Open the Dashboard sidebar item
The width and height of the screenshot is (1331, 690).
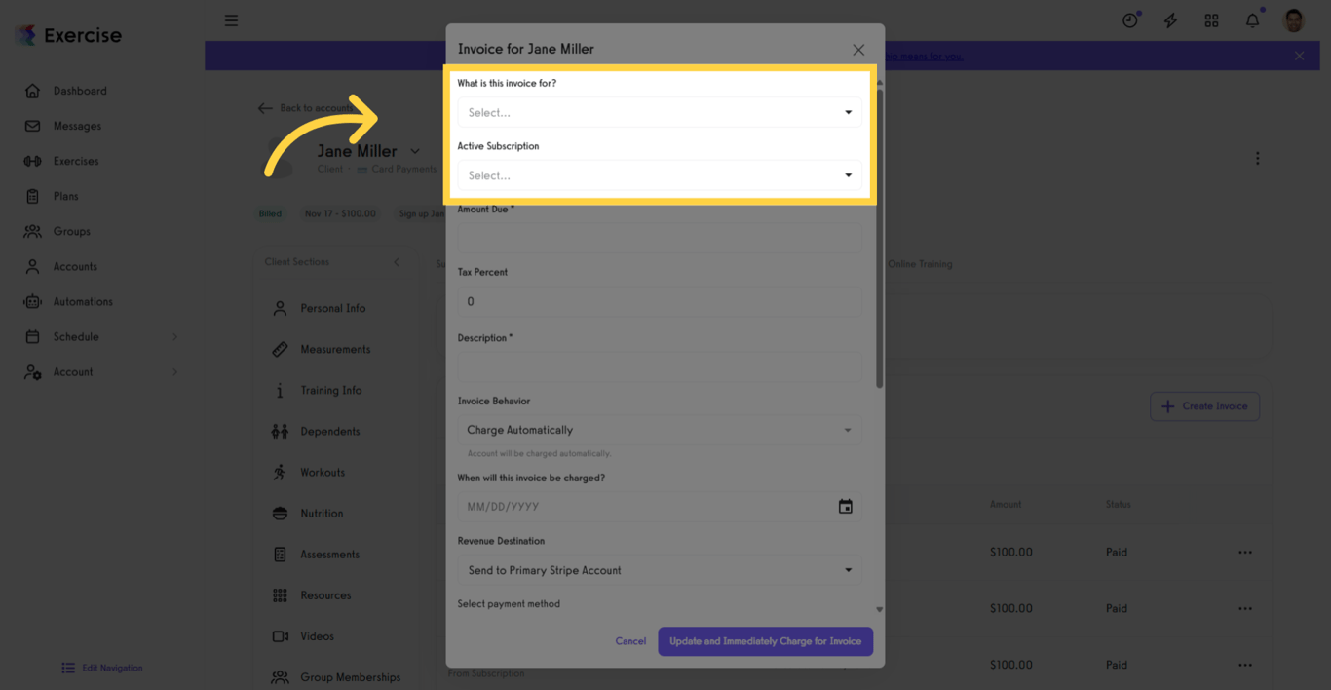(x=80, y=91)
